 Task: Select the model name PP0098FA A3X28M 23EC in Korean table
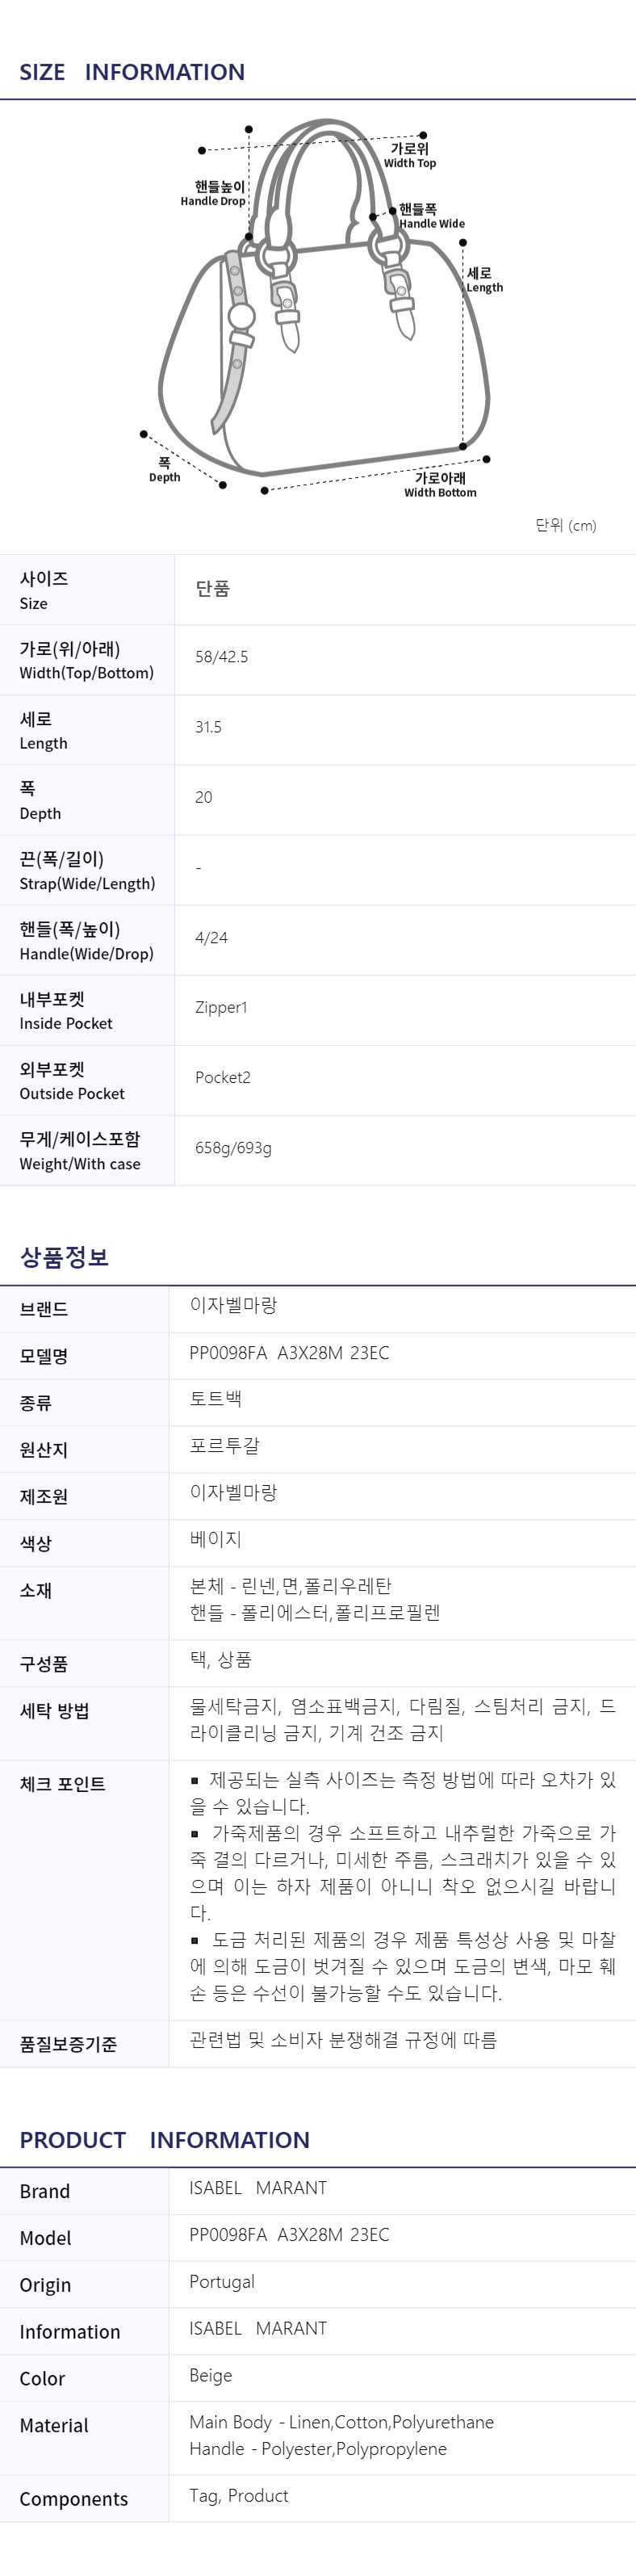click(289, 1353)
